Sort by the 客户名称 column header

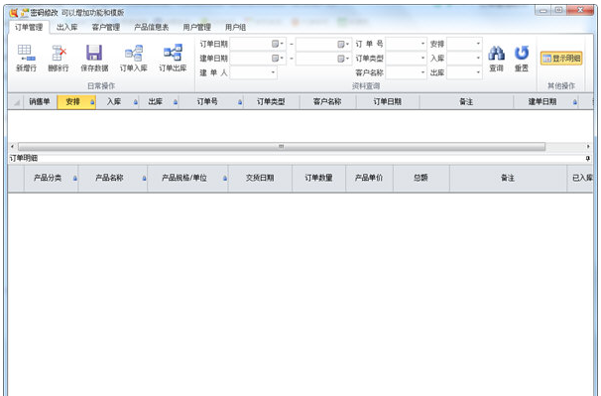pyautogui.click(x=327, y=102)
